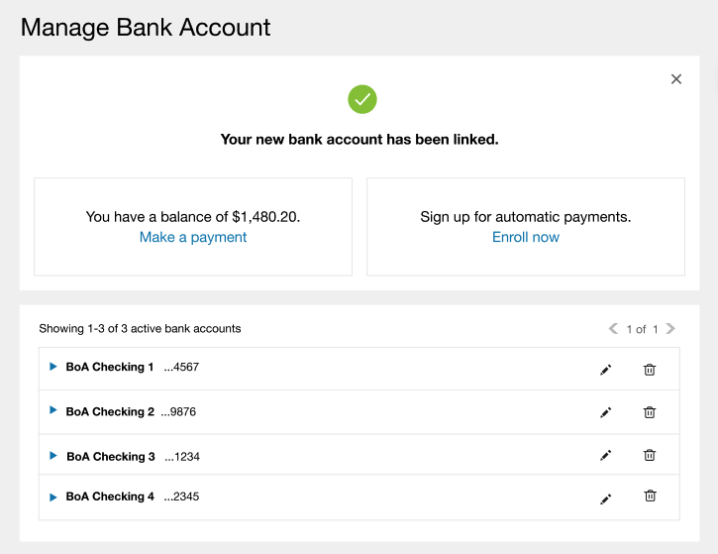The width and height of the screenshot is (718, 554).
Task: Remove BoA Checking 2 via trash icon
Action: [650, 412]
